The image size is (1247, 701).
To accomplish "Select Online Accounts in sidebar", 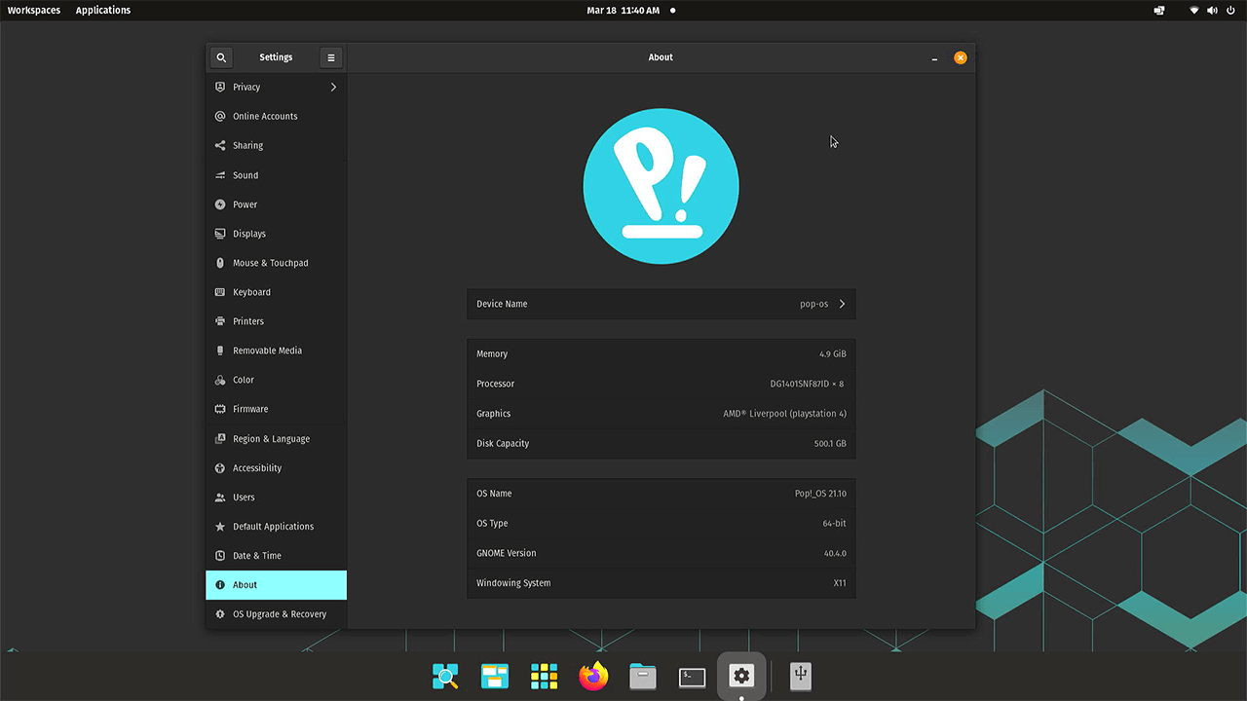I will 265,116.
